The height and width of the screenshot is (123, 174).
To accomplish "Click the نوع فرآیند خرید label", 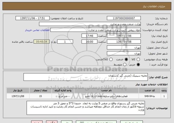I will coord(159,65).
